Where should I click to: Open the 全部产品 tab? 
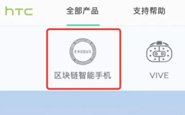(82, 11)
